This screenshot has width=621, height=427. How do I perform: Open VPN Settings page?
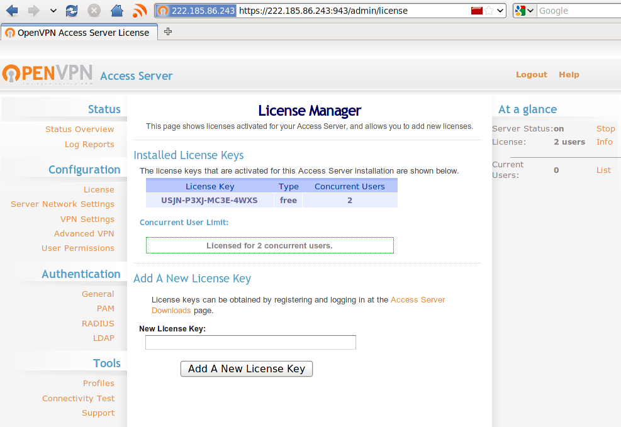[x=87, y=219]
